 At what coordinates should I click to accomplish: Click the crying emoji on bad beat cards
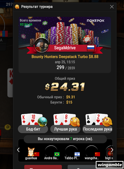coord(42,121)
